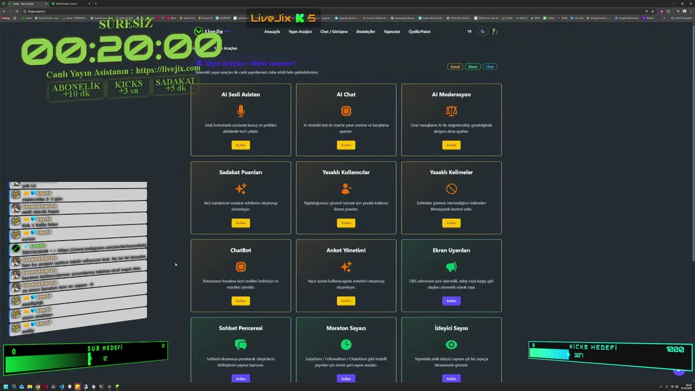Click the İzleyici Sayısı eye icon
Screen dimensions: 695x391
[451, 344]
